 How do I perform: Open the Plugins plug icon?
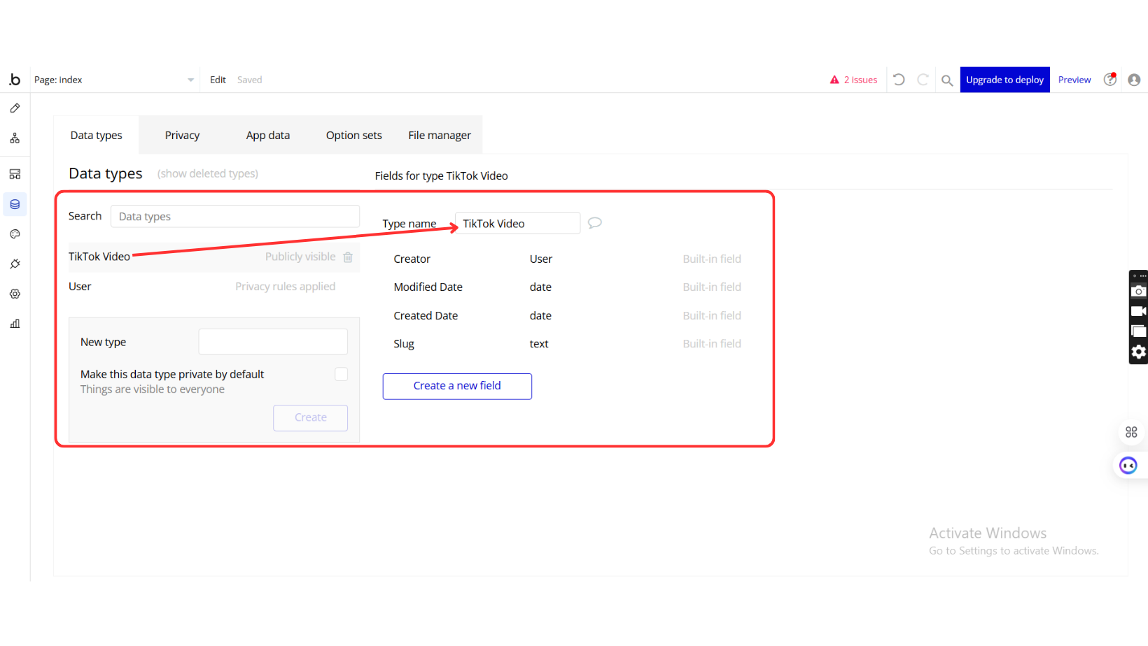(15, 264)
